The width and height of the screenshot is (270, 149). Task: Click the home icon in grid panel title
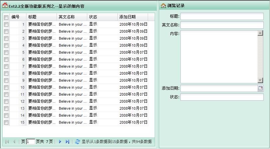click(5, 5)
